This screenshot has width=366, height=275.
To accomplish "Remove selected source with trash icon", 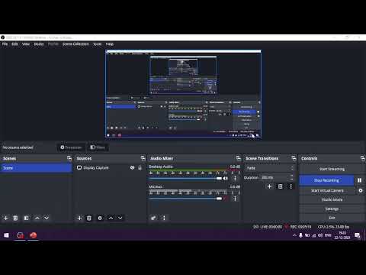I will 89,218.
